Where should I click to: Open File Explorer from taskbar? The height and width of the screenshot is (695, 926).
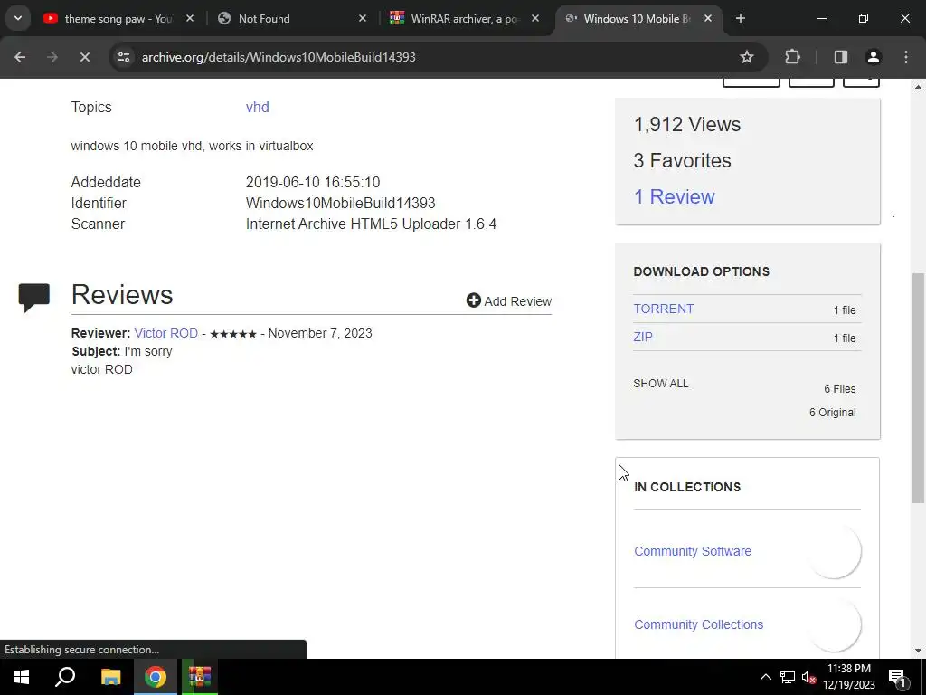pos(110,677)
